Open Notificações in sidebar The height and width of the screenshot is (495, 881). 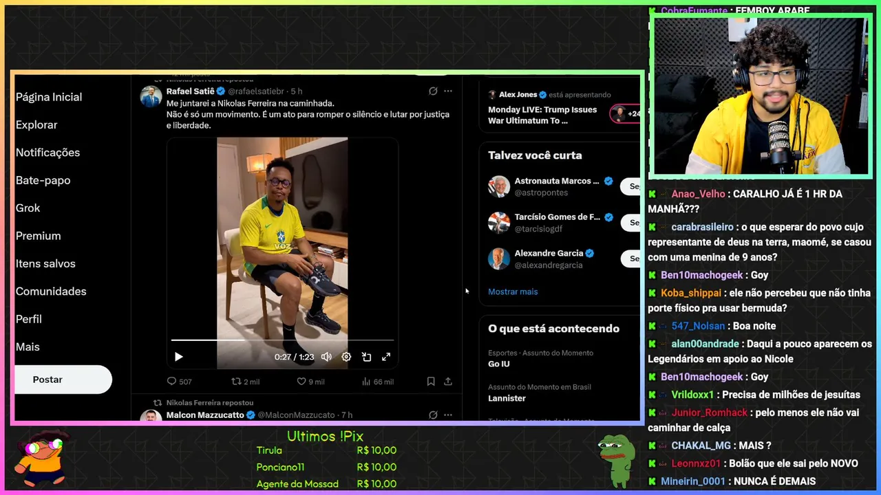tap(47, 153)
